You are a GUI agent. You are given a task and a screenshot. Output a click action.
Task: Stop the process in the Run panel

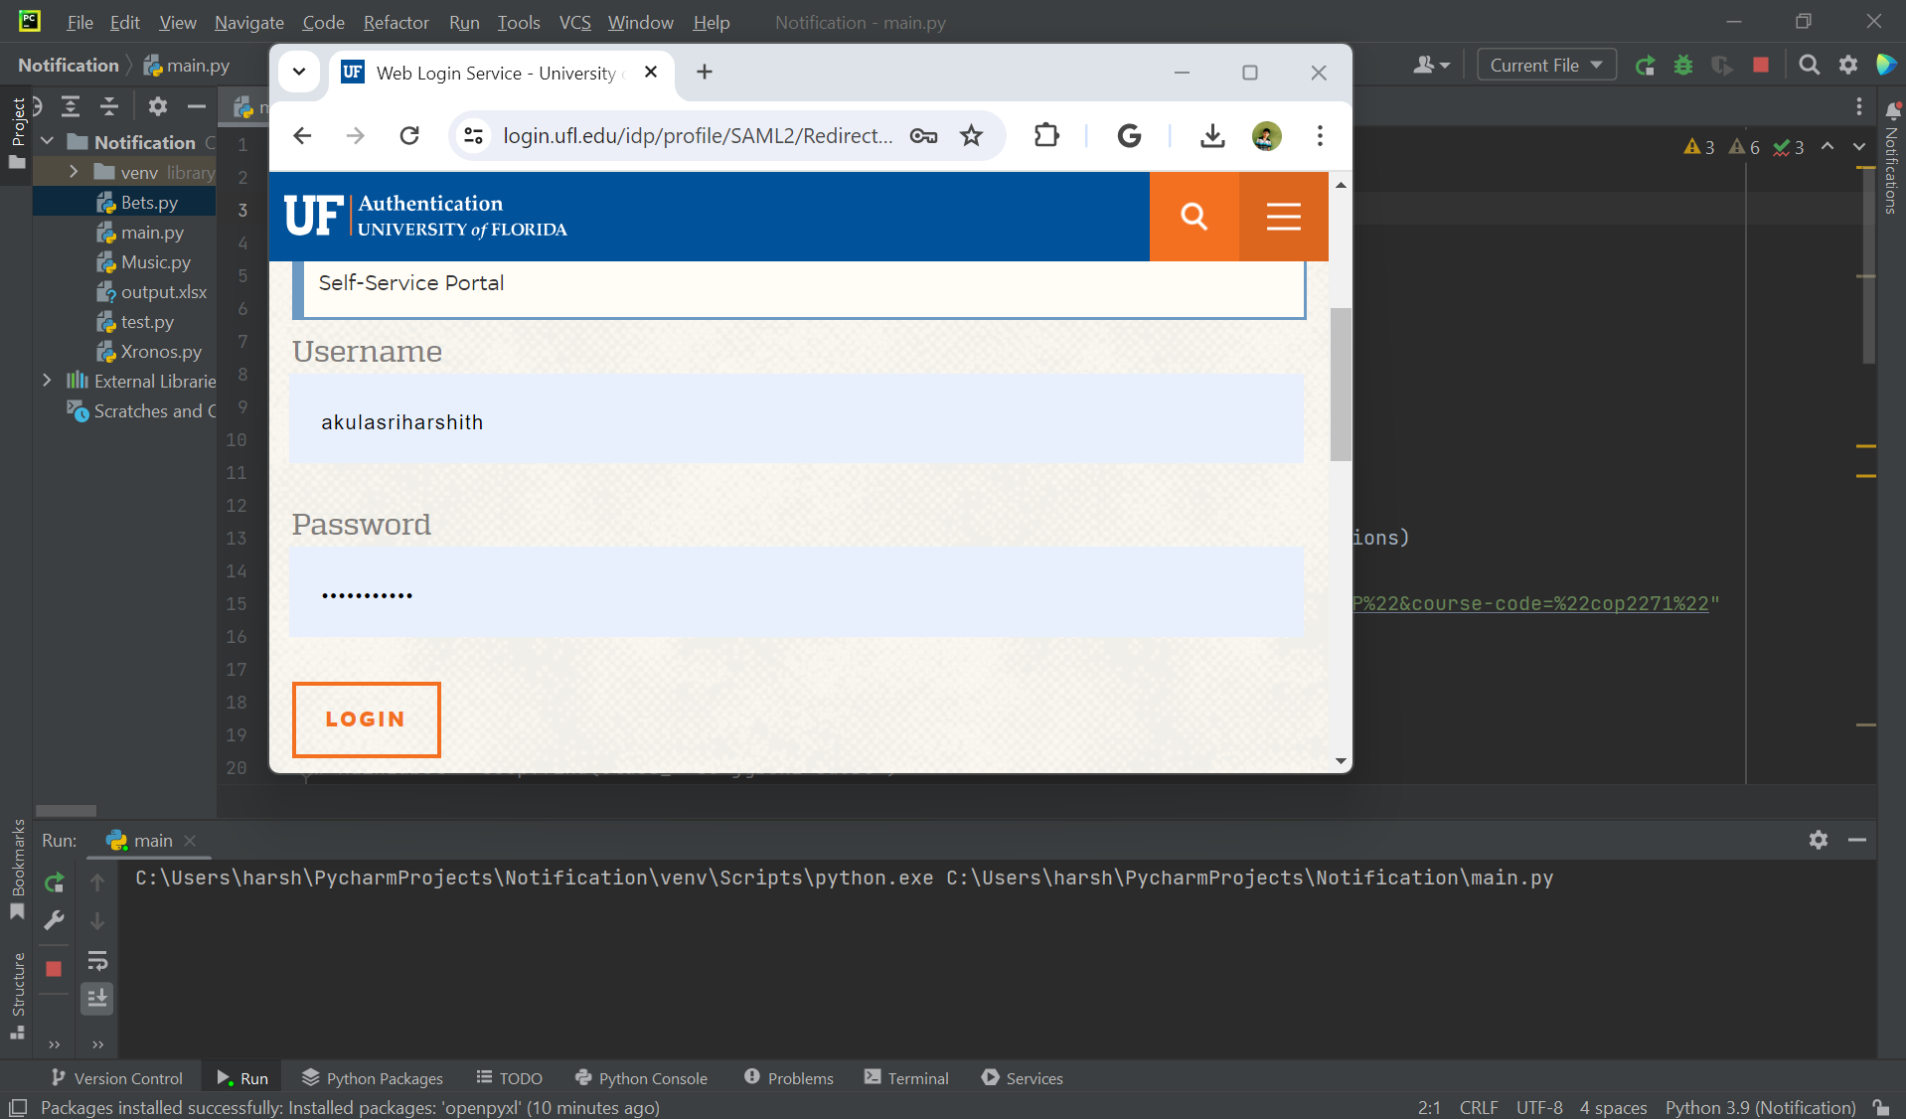54,969
